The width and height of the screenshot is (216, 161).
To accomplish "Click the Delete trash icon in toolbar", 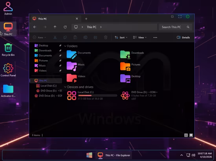I will pos(106,37).
